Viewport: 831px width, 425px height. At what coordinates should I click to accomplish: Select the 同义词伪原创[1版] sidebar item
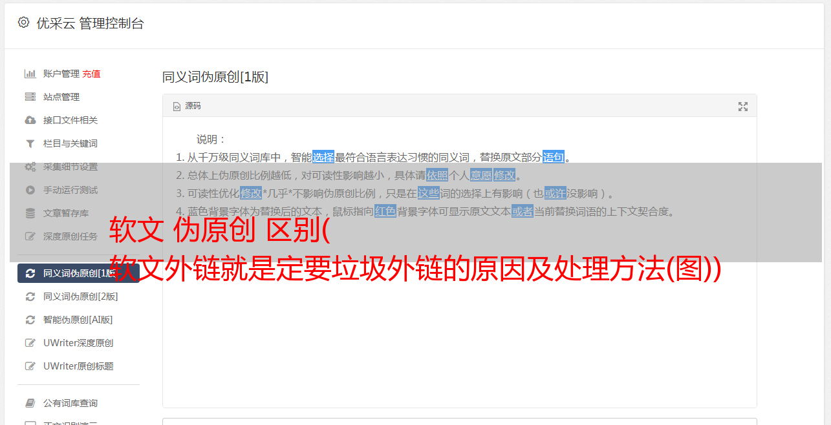(78, 273)
